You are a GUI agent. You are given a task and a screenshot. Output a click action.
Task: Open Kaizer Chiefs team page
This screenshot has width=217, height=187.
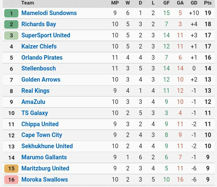[x=39, y=46]
